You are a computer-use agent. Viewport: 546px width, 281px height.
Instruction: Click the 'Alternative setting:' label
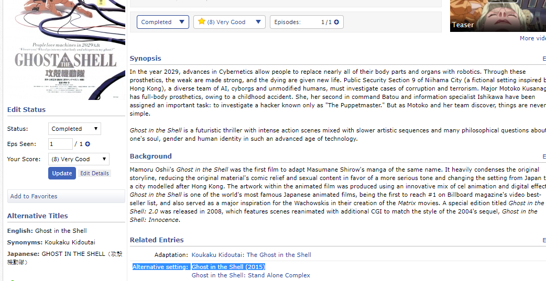(160, 267)
